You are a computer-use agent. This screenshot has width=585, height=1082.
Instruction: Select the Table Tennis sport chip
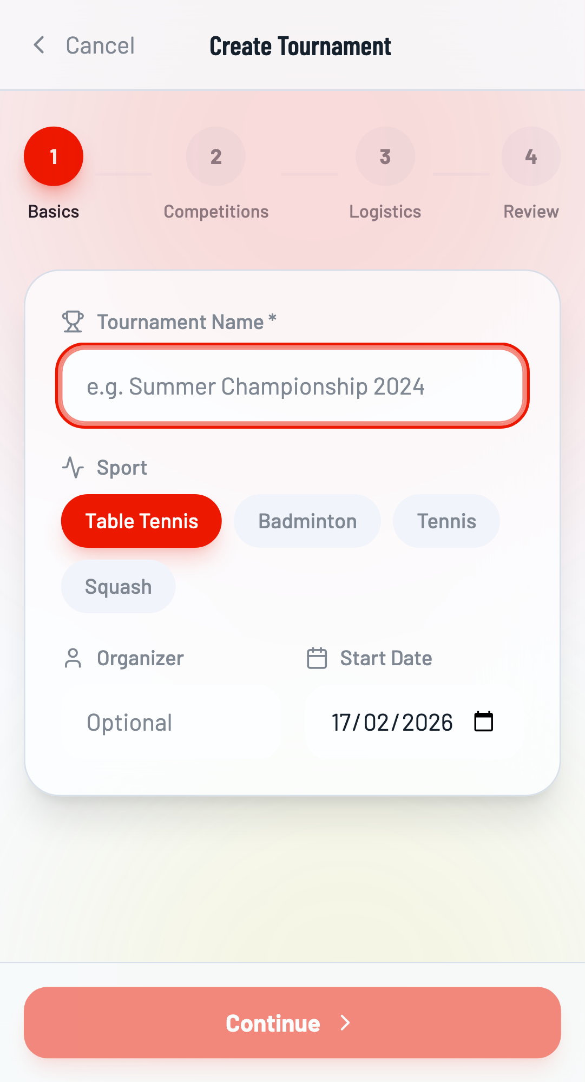(141, 521)
